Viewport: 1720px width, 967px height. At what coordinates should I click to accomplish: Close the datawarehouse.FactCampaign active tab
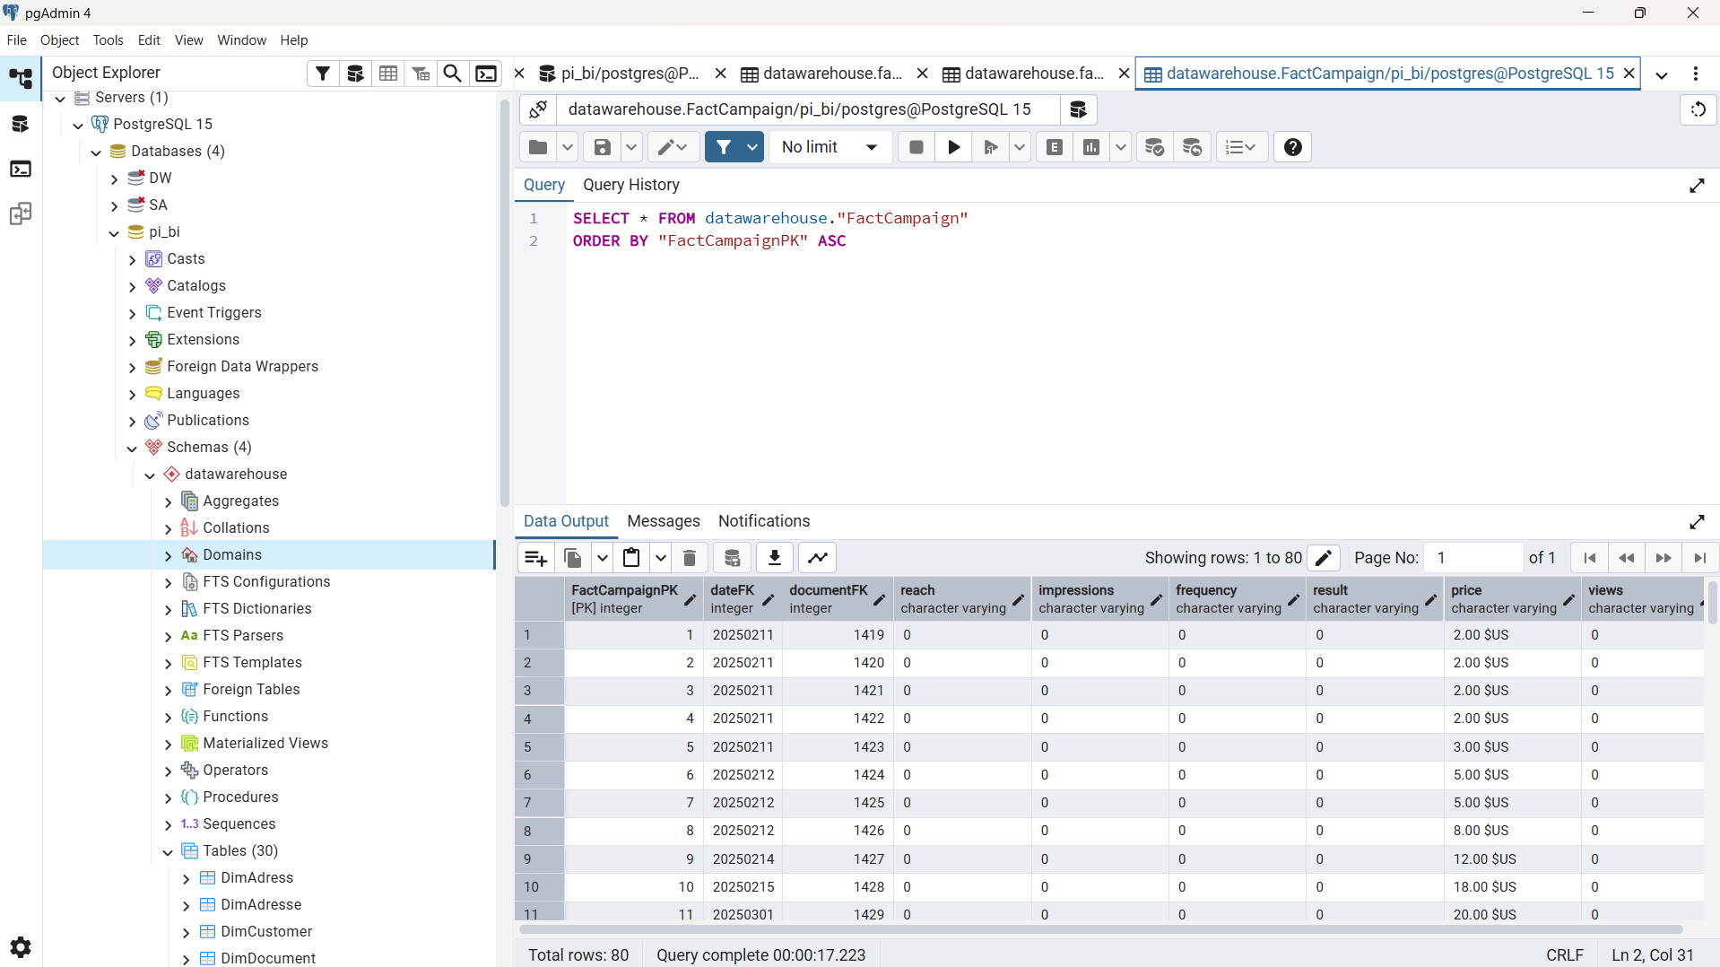pyautogui.click(x=1629, y=74)
